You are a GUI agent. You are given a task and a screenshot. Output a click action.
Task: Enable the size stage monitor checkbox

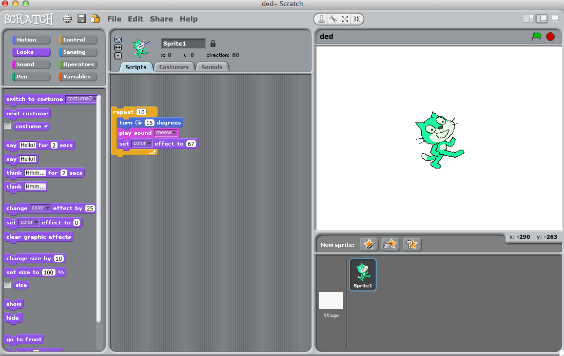pyautogui.click(x=8, y=285)
